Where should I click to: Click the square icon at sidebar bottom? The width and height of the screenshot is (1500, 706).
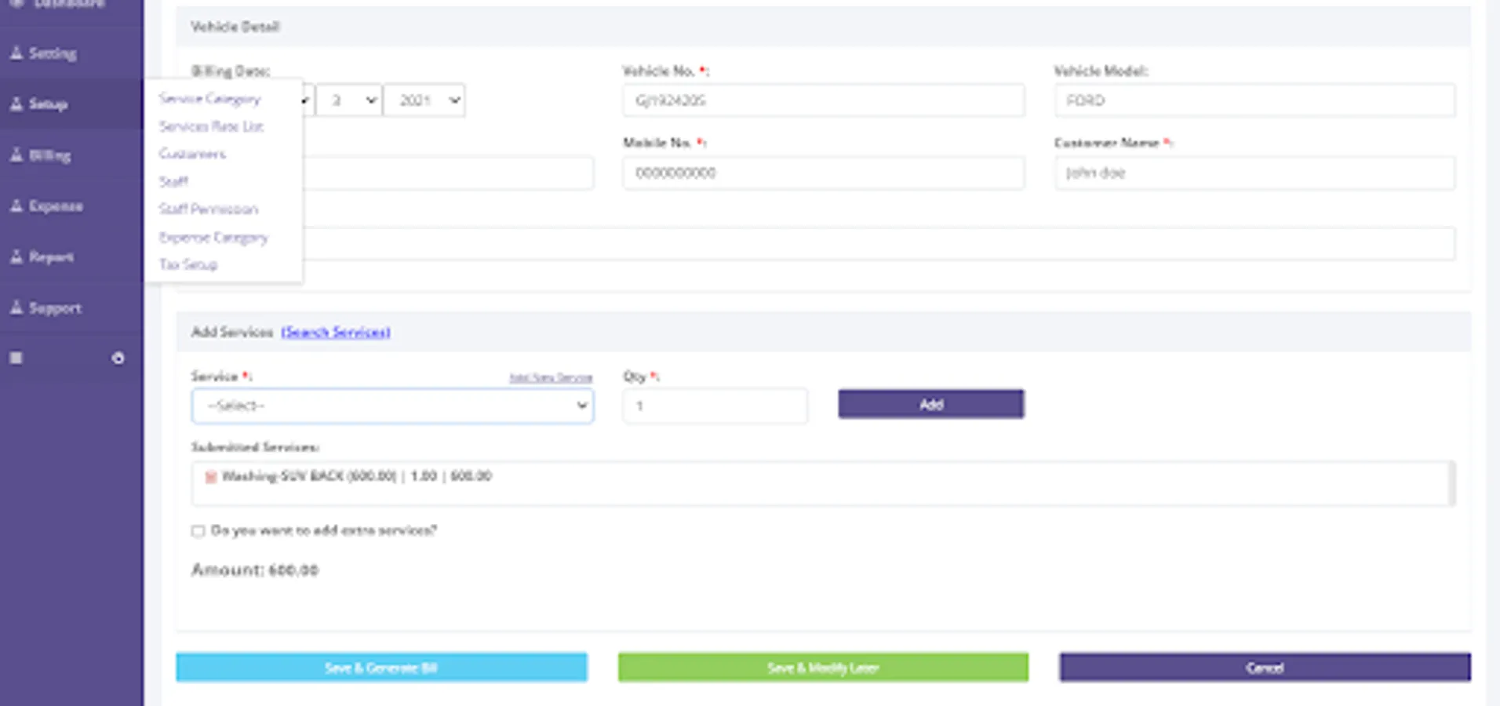tap(16, 358)
